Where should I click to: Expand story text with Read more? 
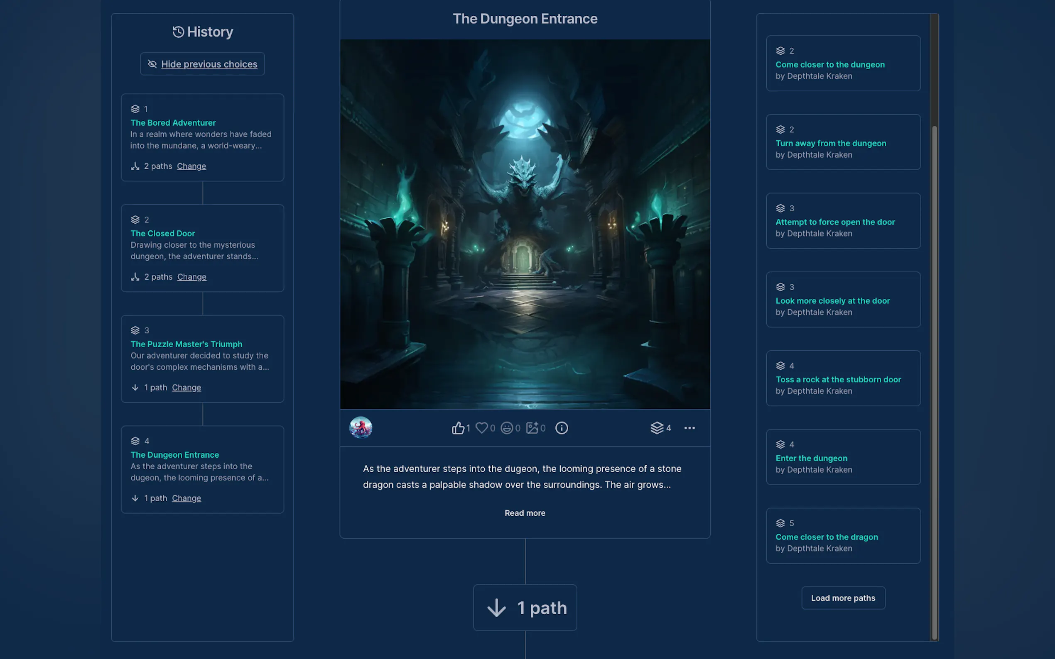pyautogui.click(x=525, y=513)
